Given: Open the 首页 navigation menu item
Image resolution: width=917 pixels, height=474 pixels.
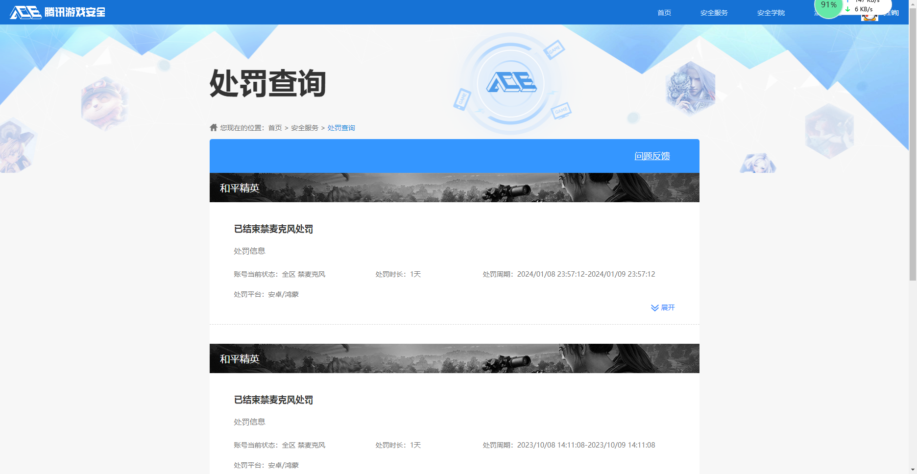Looking at the screenshot, I should (x=664, y=13).
